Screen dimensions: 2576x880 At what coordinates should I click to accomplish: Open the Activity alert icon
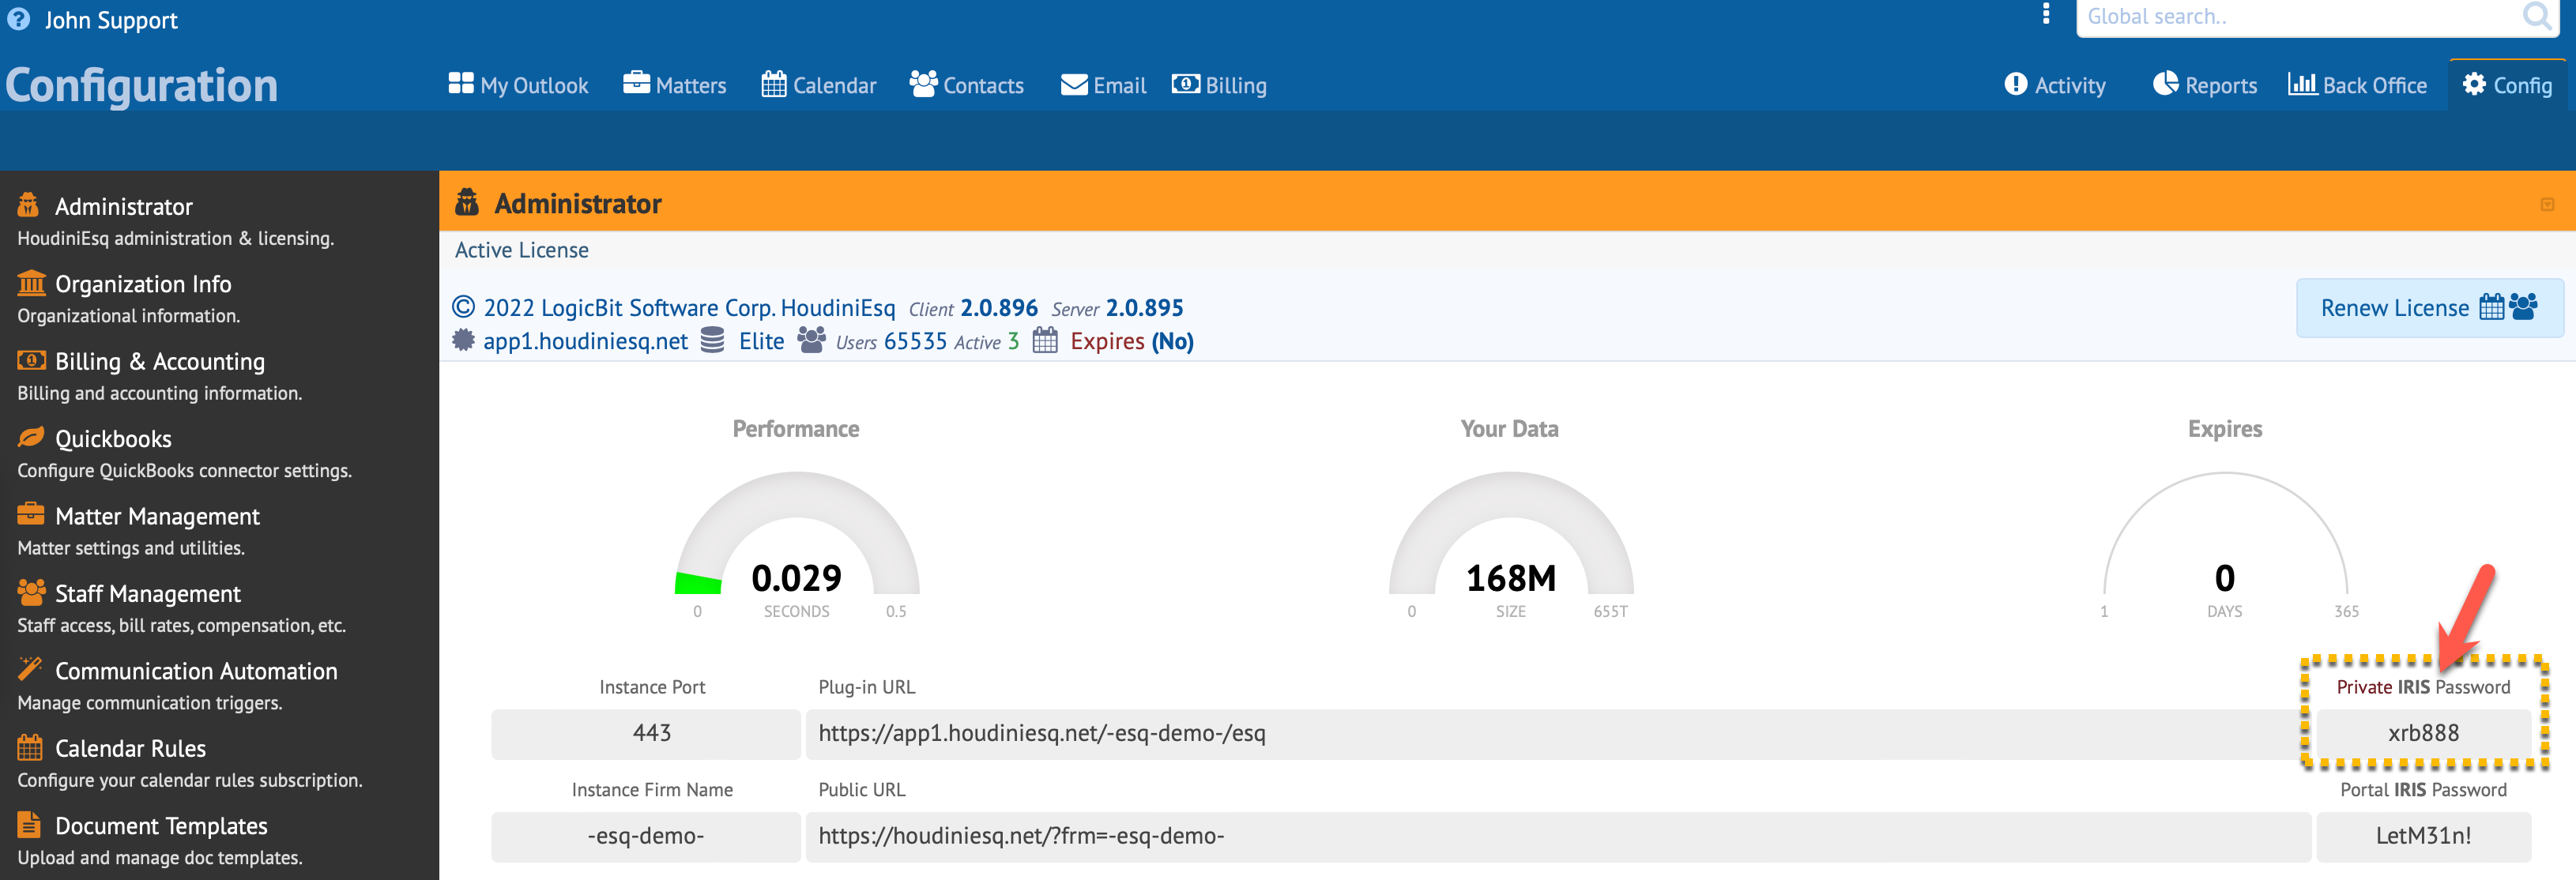(x=2015, y=84)
